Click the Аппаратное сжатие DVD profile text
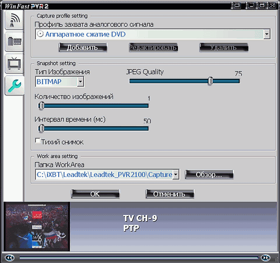 point(85,34)
